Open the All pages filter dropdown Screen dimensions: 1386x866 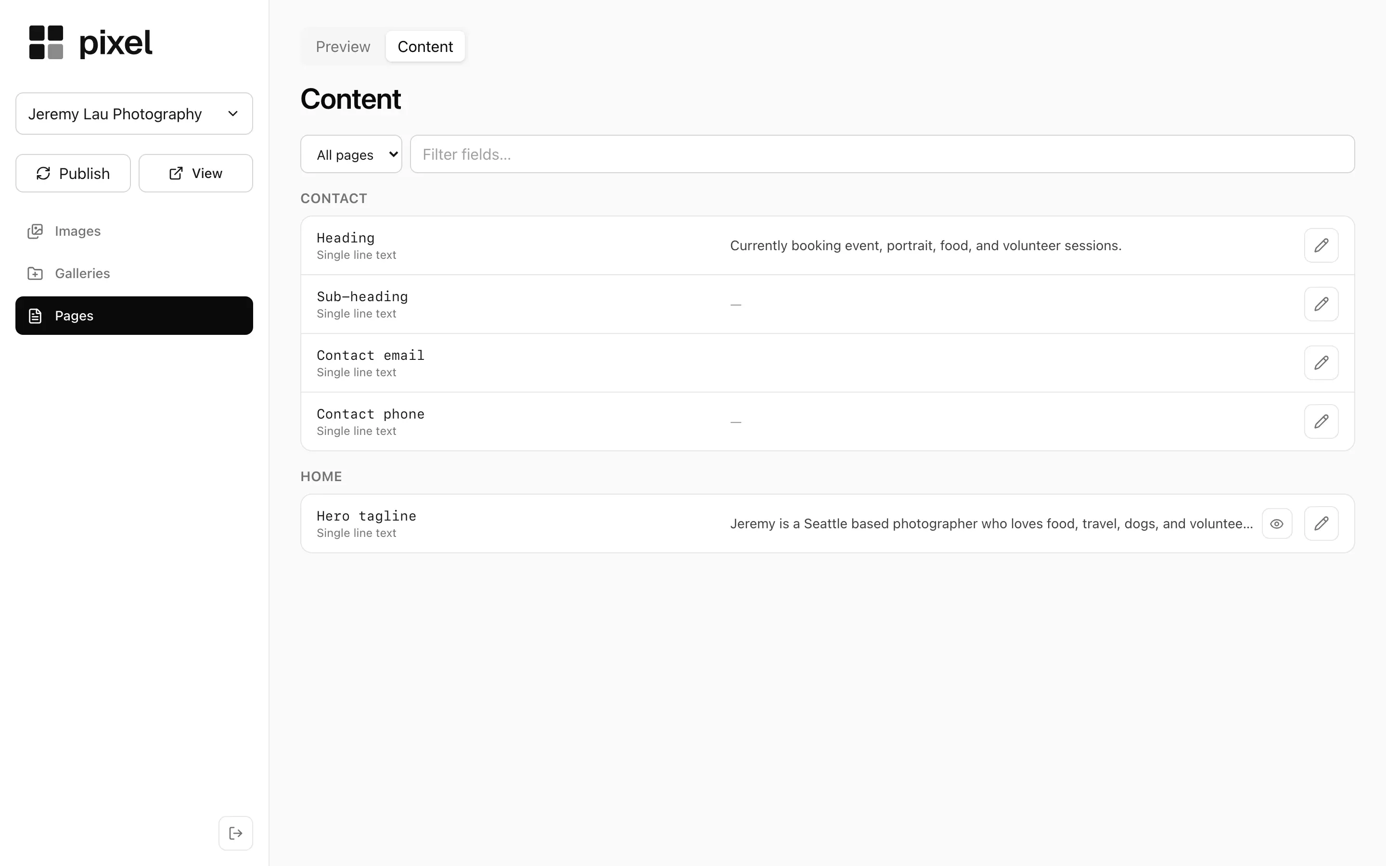point(351,154)
